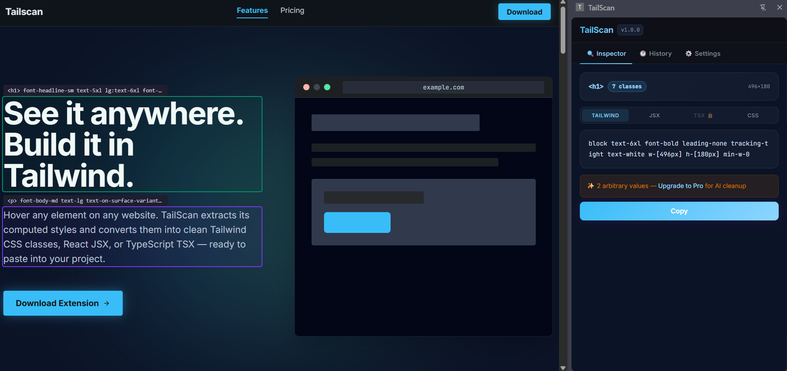Click the generated Tailwind classes code box
The height and width of the screenshot is (371, 787).
pyautogui.click(x=679, y=149)
